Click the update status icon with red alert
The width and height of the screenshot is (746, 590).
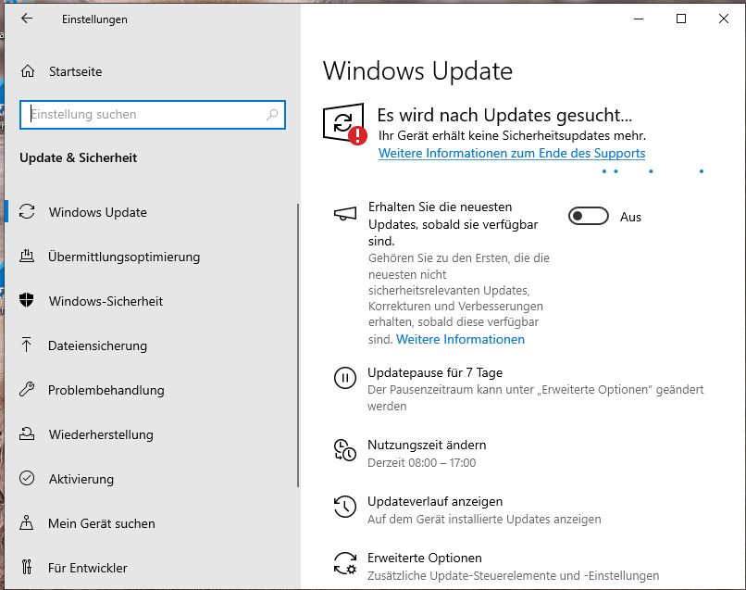pos(344,123)
